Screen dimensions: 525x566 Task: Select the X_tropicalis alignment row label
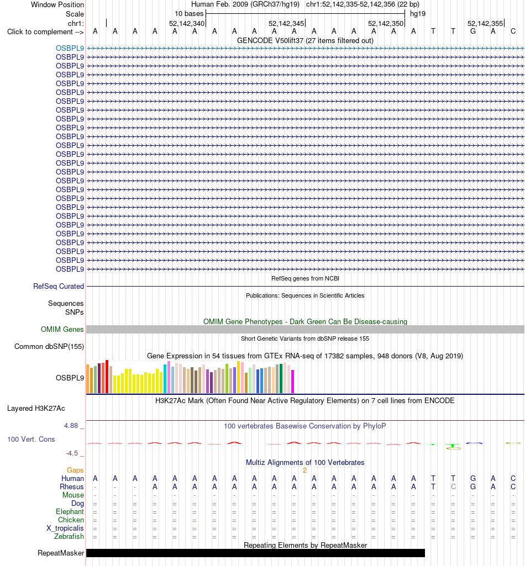(65, 528)
